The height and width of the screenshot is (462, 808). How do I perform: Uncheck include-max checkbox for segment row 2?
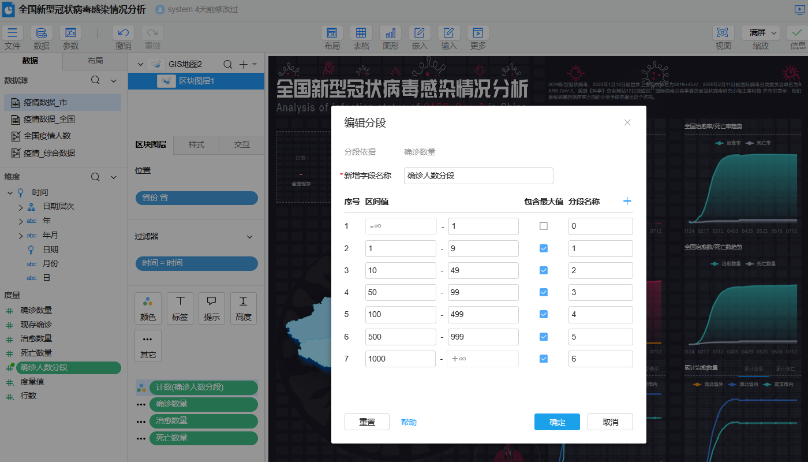point(543,248)
